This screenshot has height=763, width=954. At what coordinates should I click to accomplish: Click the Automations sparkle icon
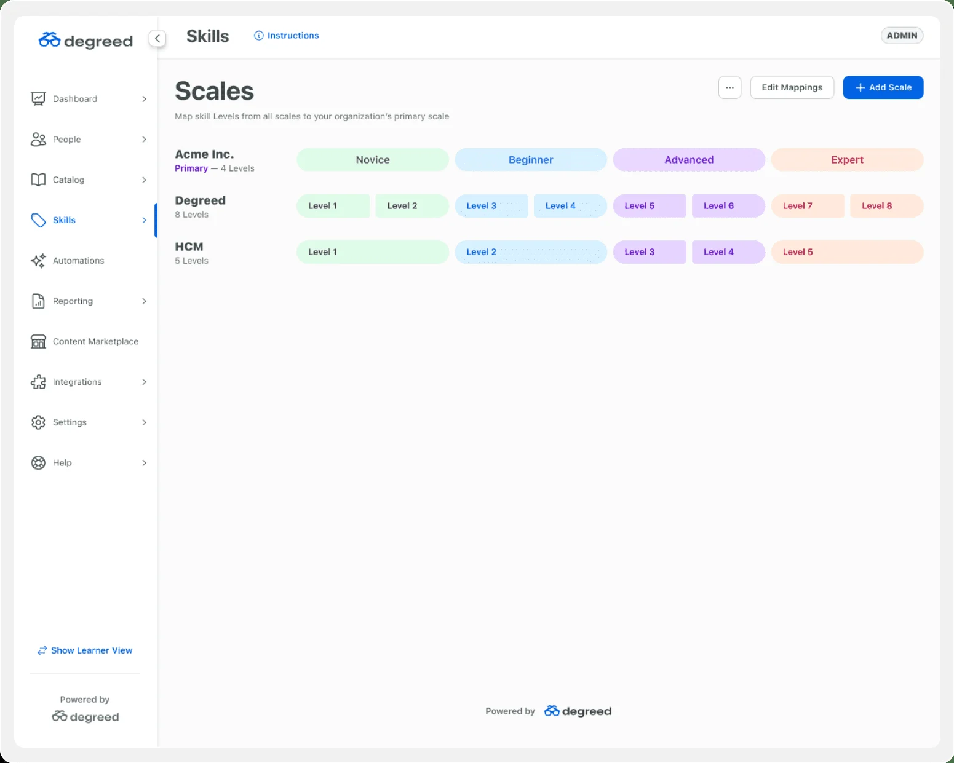(x=38, y=261)
